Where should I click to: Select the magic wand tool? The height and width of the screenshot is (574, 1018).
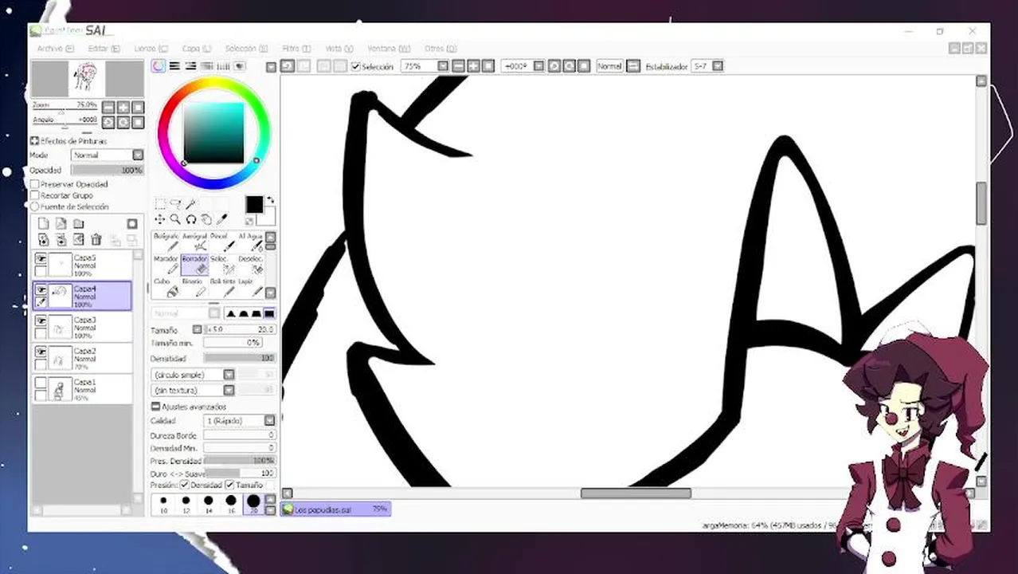190,204
